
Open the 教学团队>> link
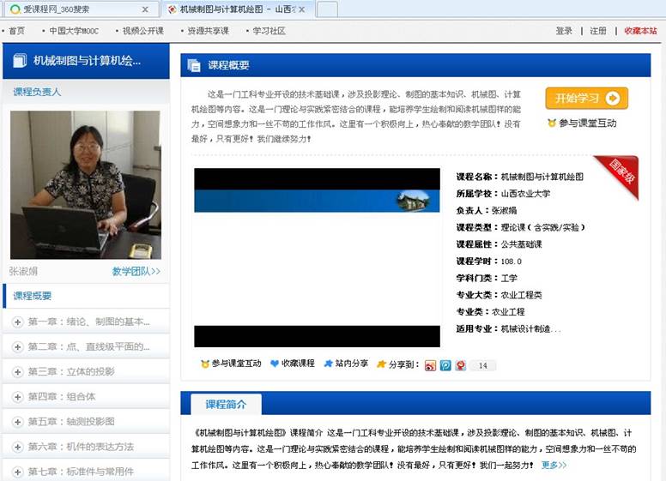[136, 271]
